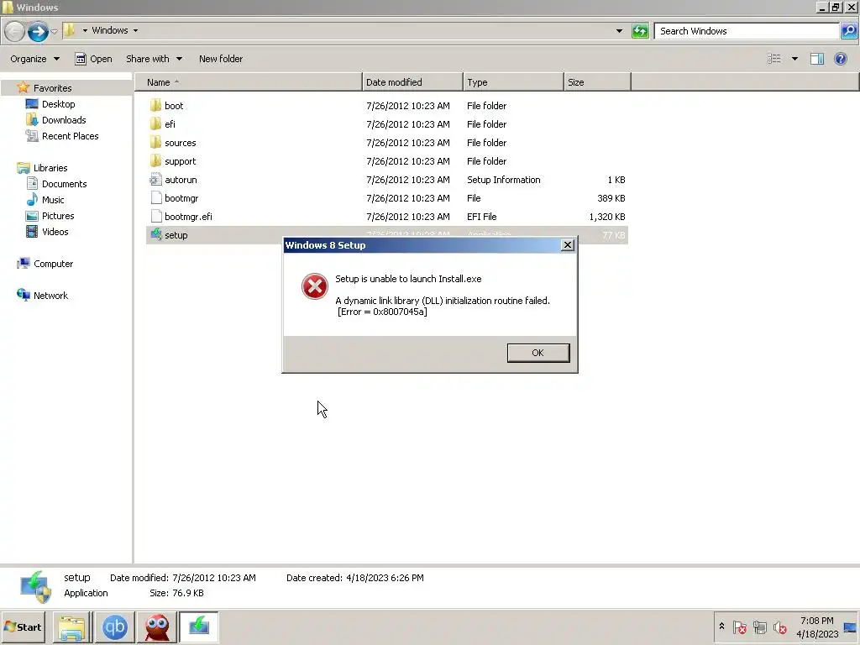Change view with the view icon
Viewport: 860px width, 645px height.
pyautogui.click(x=773, y=59)
